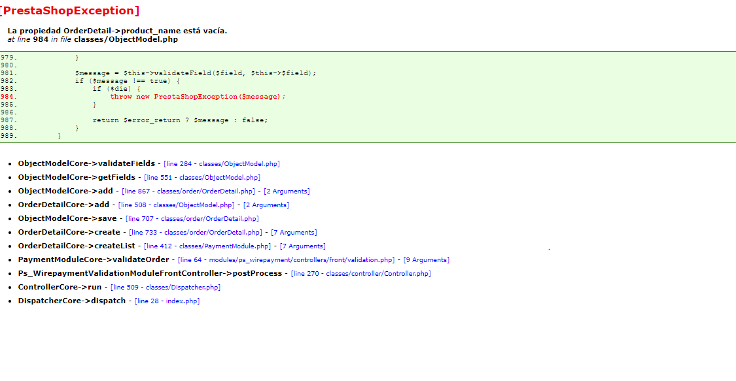This screenshot has width=736, height=381.
Task: Click 'ControllerCore->run' trace entry
Action: (60, 287)
